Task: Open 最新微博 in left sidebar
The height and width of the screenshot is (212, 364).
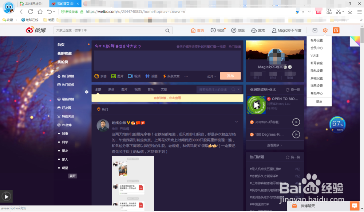Action: 66,99
